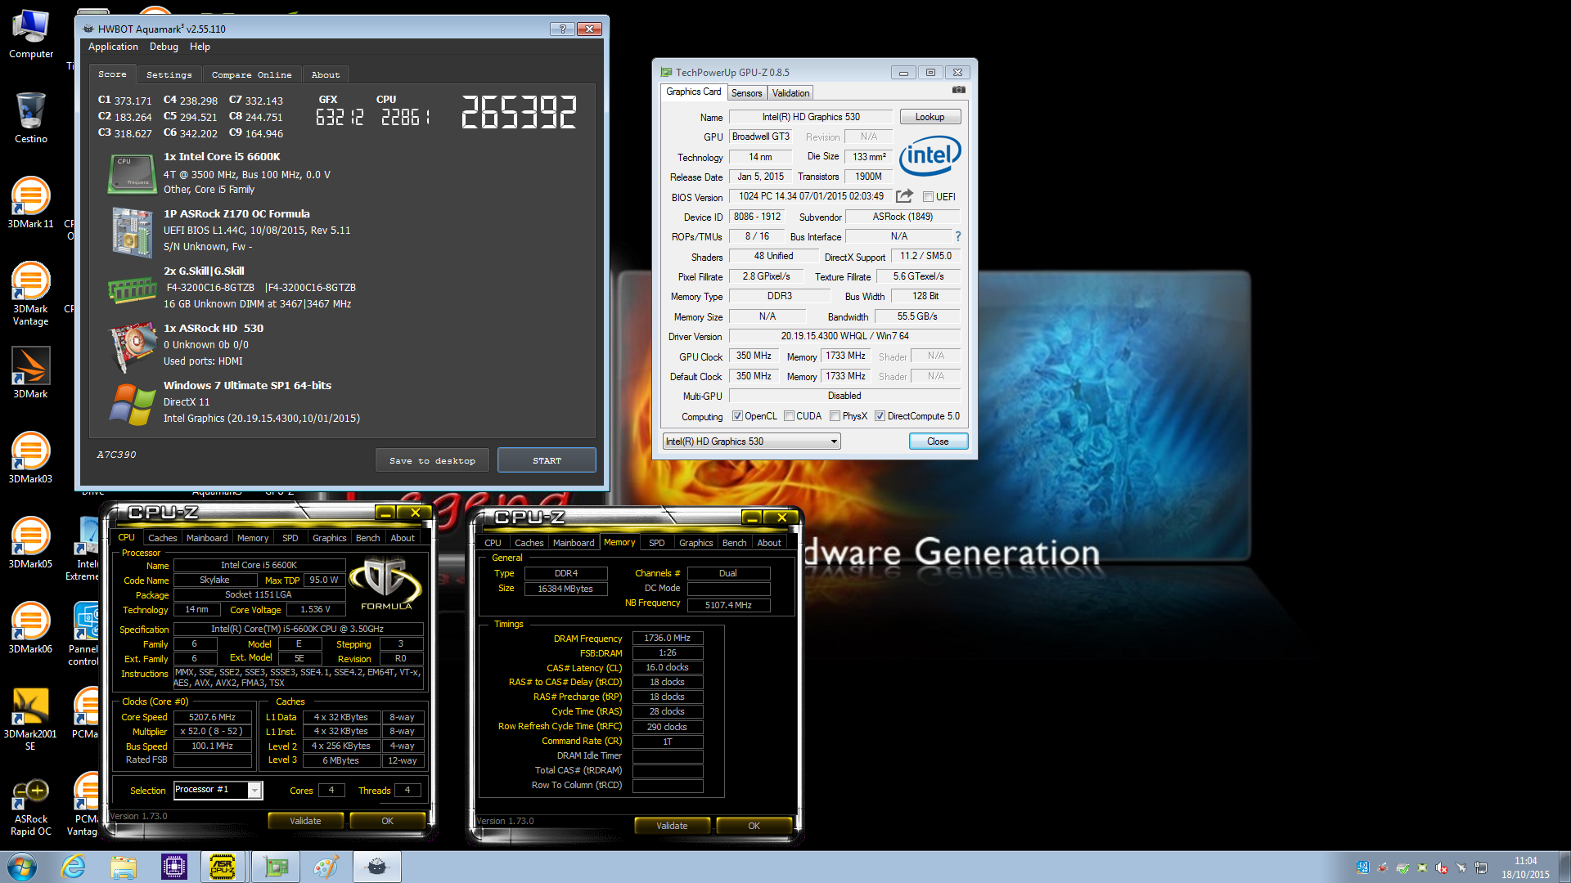Image resolution: width=1571 pixels, height=883 pixels.
Task: Switch to the Sensors tab in GPU-Z
Action: (746, 93)
